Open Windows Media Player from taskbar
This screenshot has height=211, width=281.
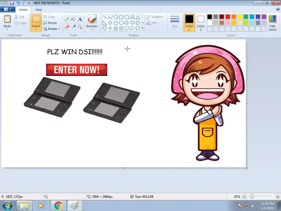pos(41,206)
